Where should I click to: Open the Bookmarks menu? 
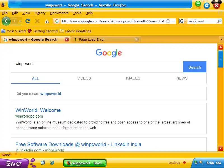(x=59, y=13)
